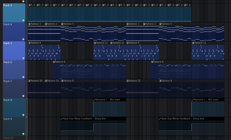The width and height of the screenshot is (231, 140).
Task: Disable Track 8 using its mute dot
Action: click(23, 115)
